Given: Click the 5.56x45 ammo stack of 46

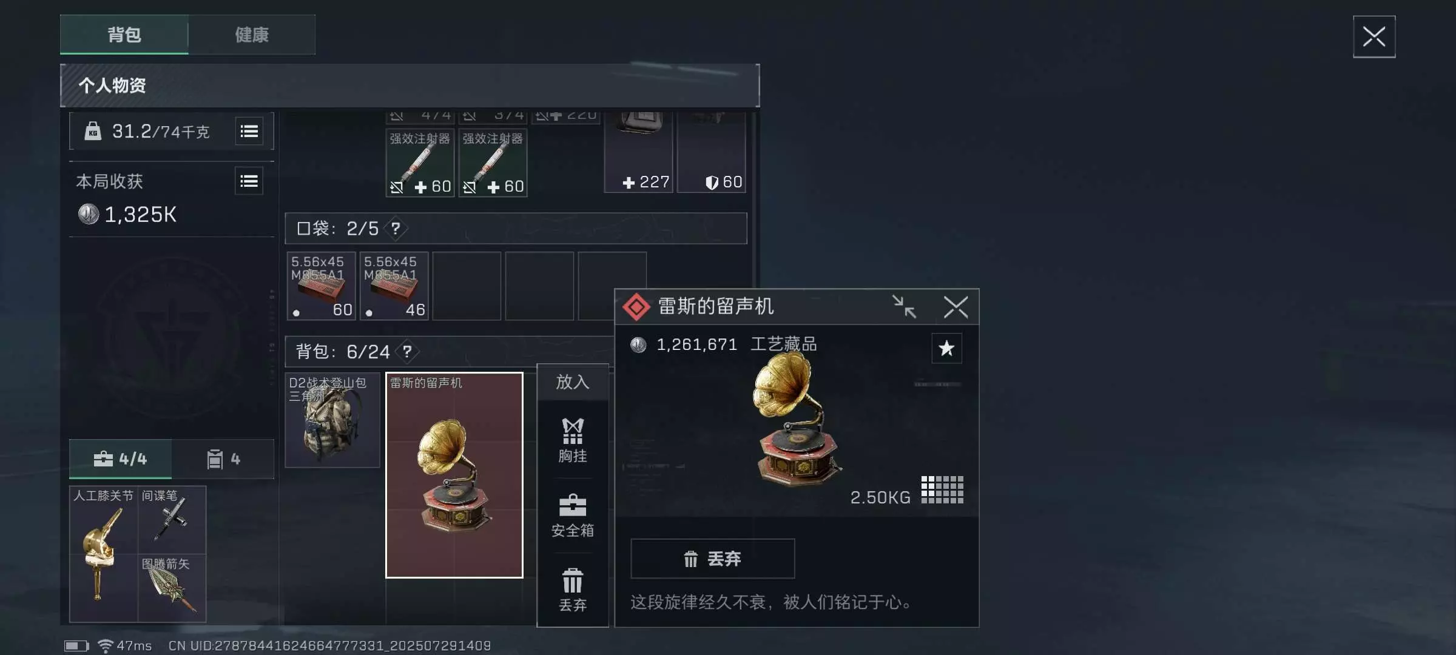Looking at the screenshot, I should click(x=394, y=286).
